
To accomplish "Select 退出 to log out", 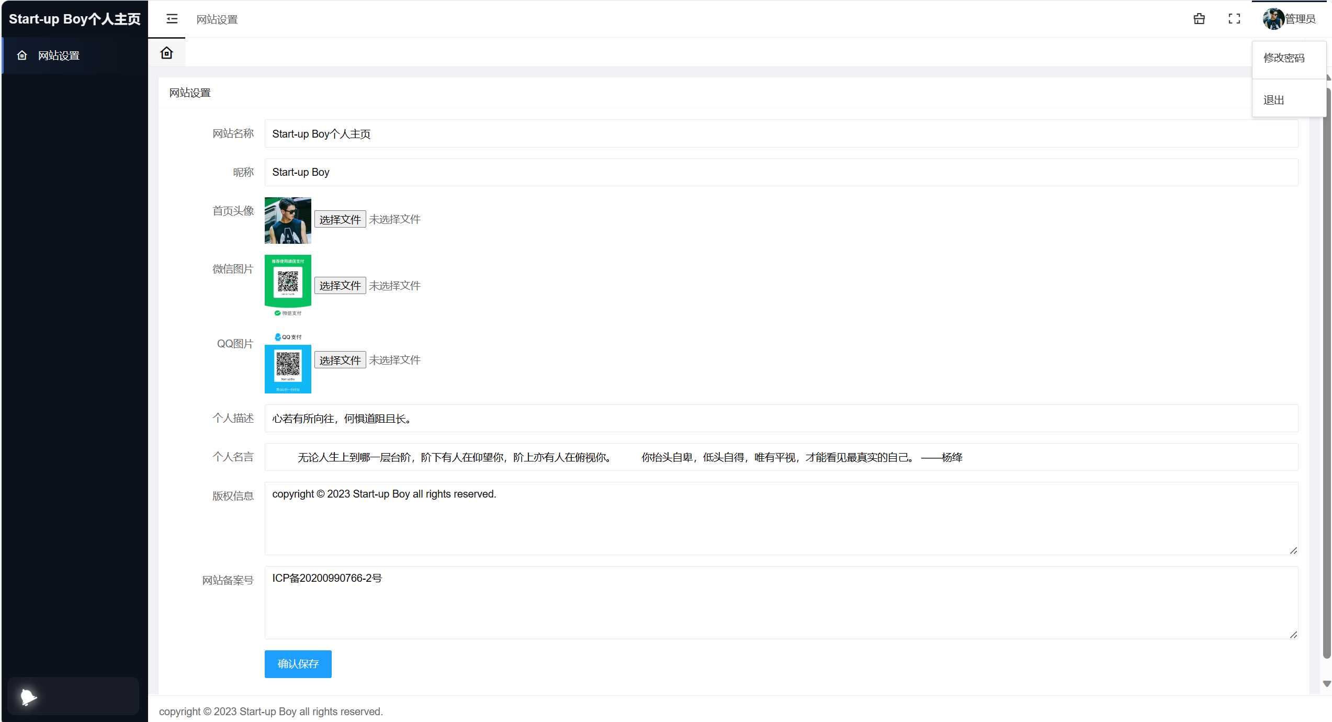I will click(x=1274, y=99).
